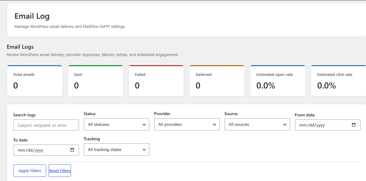This screenshot has height=181, width=366.
Task: Open the From date calendar picker icon
Action: (354, 125)
